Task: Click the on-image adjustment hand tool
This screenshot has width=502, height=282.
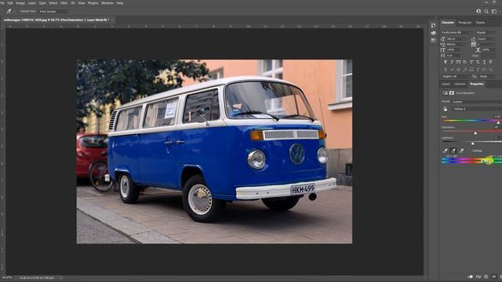Action: (x=445, y=109)
